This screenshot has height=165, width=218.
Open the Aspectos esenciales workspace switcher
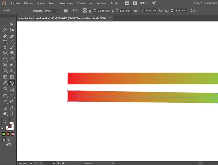coord(205,3)
